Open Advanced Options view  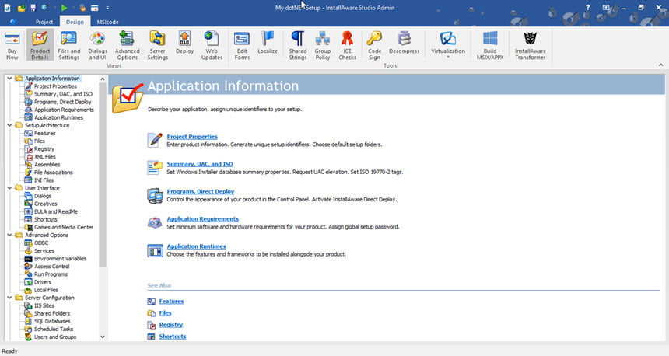127,45
